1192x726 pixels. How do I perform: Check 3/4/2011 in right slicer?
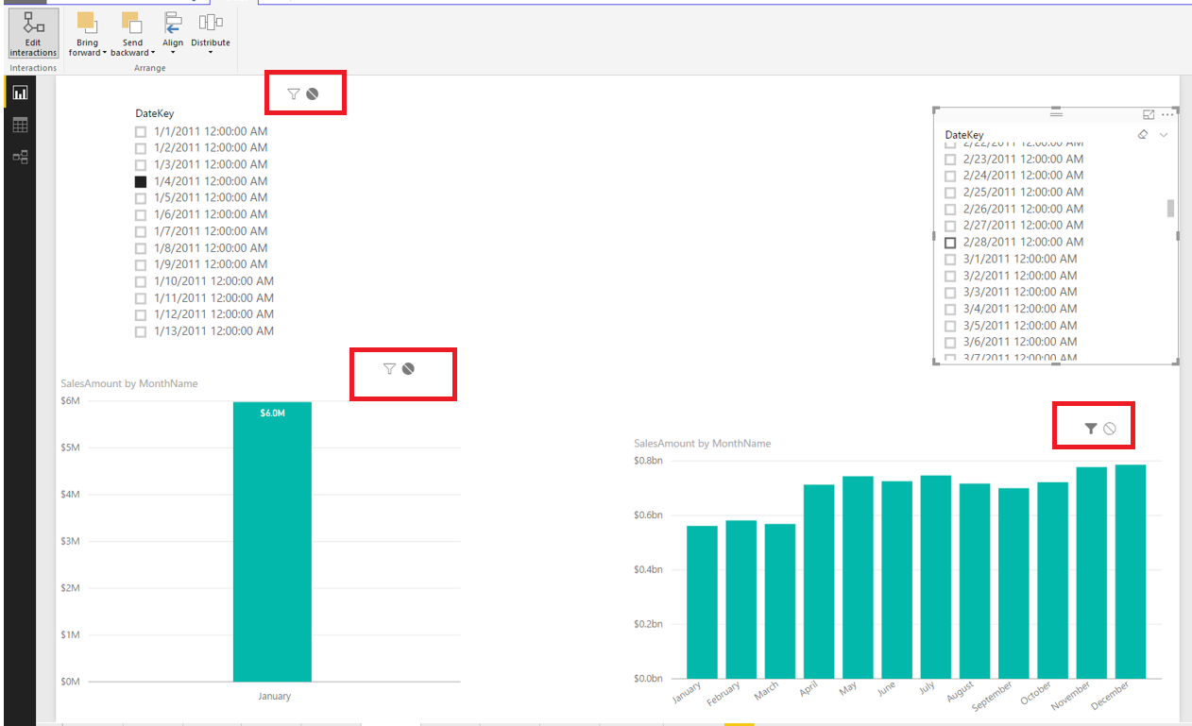(950, 309)
